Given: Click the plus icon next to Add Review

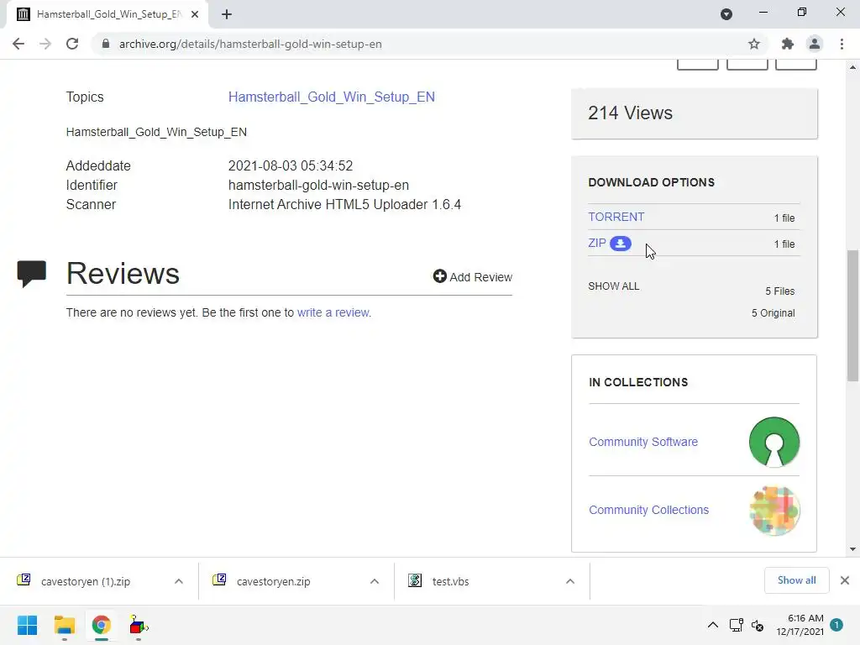Looking at the screenshot, I should 439,275.
